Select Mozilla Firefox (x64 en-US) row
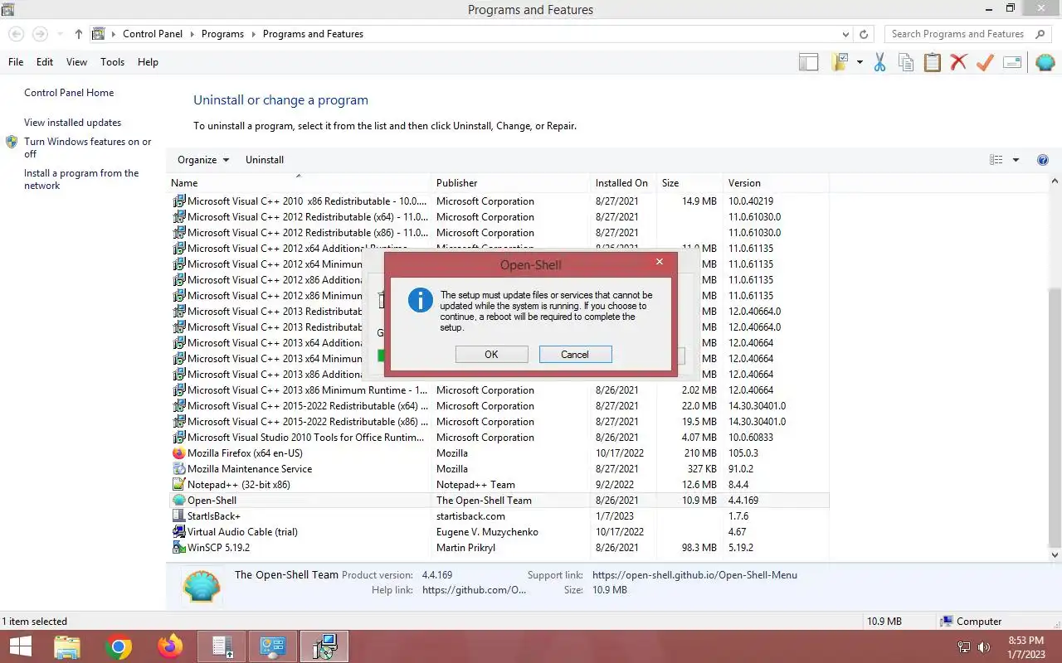The width and height of the screenshot is (1062, 663). click(498, 453)
